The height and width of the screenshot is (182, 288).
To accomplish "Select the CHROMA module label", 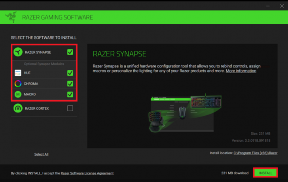I will click(x=31, y=84).
